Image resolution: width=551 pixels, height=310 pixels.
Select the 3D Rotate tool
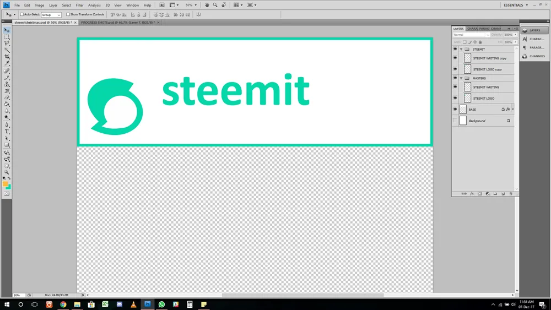pos(7,153)
